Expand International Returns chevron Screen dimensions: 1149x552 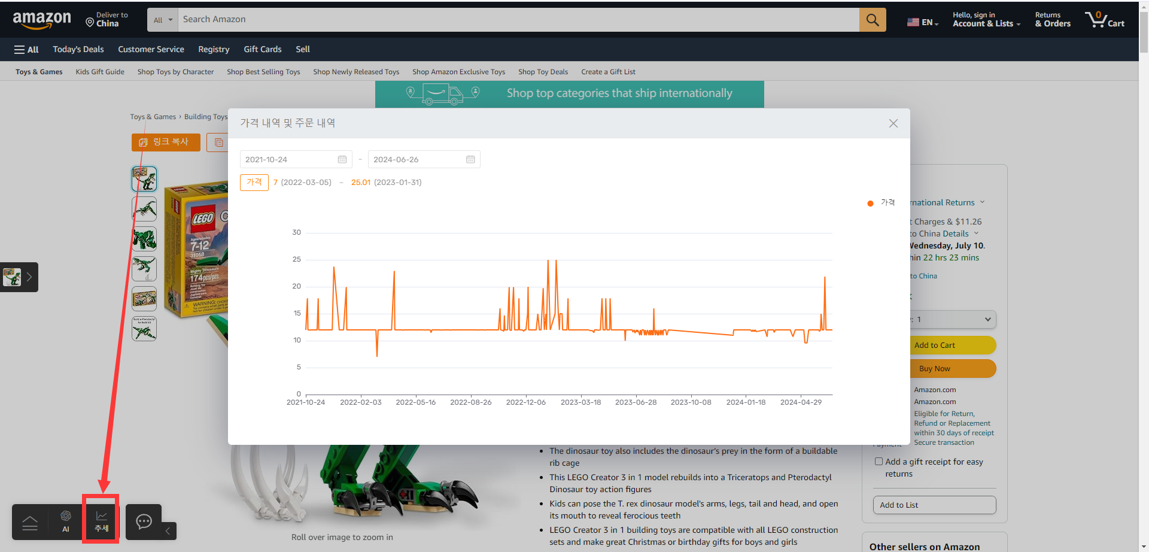click(982, 202)
